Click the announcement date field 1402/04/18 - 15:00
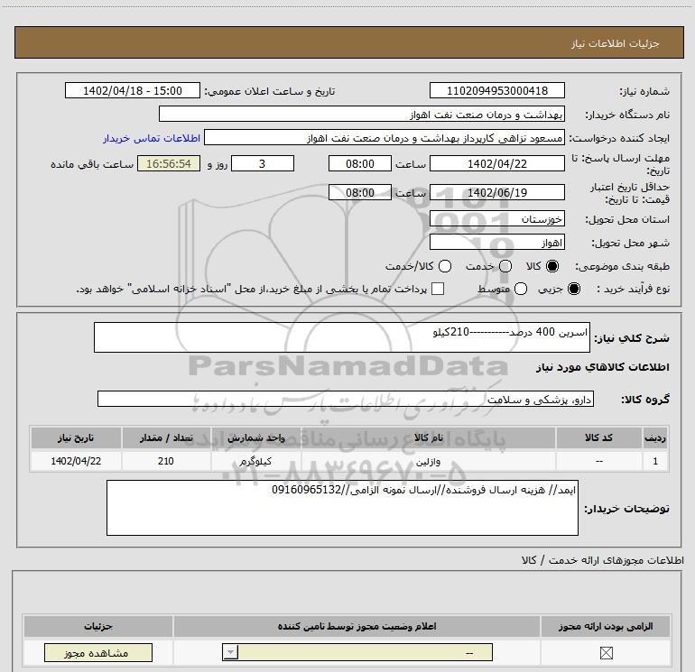 133,91
